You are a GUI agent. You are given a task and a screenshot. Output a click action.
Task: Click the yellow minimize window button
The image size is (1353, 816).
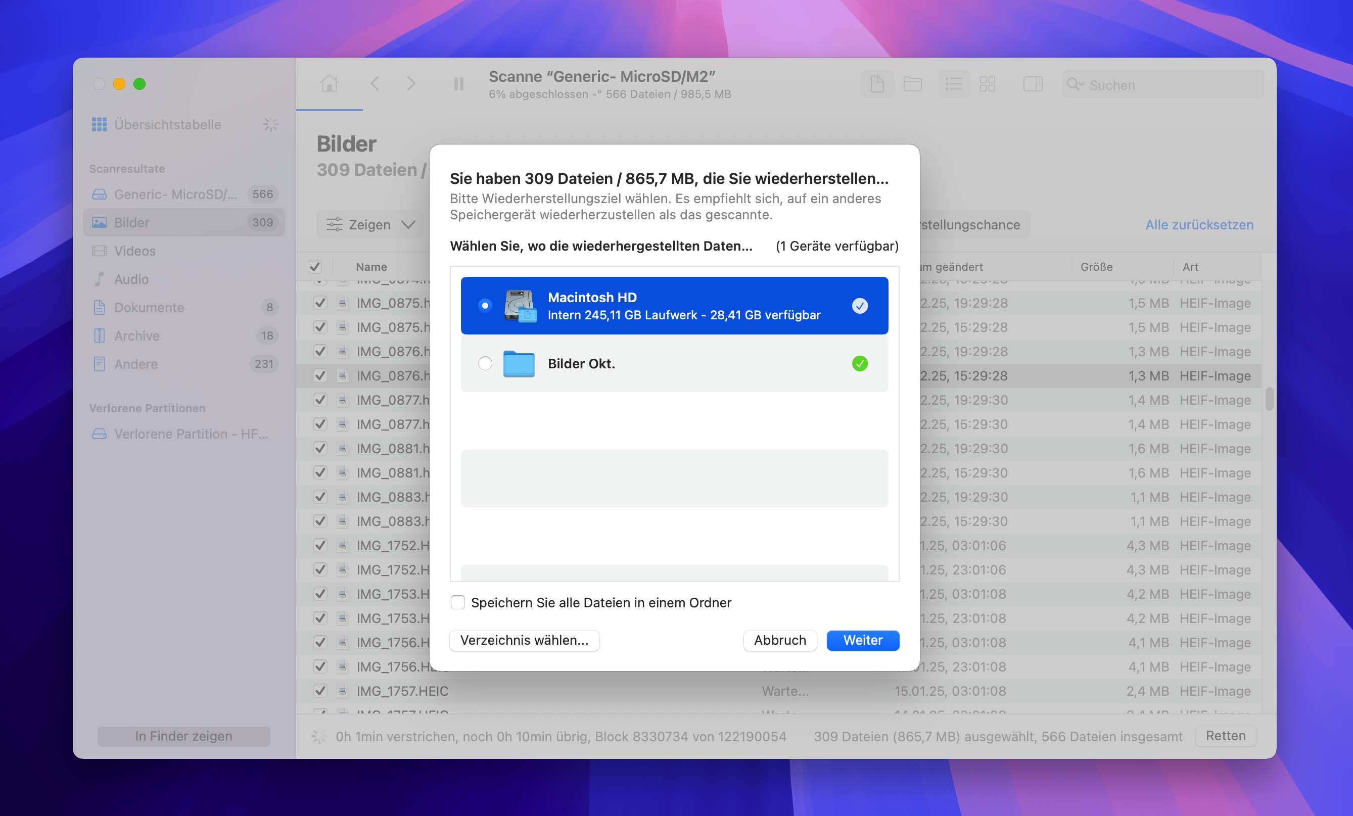119,83
